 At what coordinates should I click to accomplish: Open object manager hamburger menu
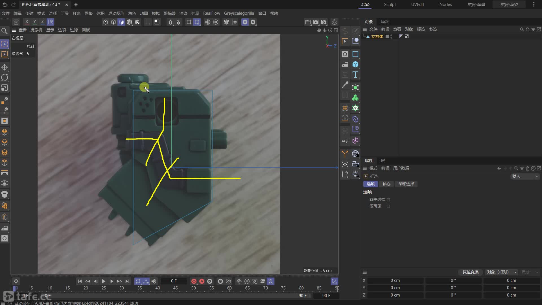click(x=365, y=29)
